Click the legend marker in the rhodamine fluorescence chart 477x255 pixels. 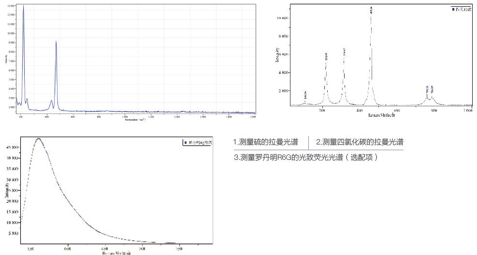(x=184, y=143)
